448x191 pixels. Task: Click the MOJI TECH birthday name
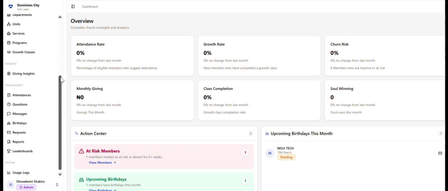tap(285, 148)
